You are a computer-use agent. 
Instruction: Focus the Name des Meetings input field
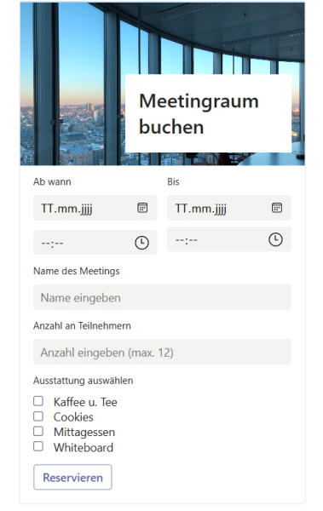pyautogui.click(x=162, y=297)
